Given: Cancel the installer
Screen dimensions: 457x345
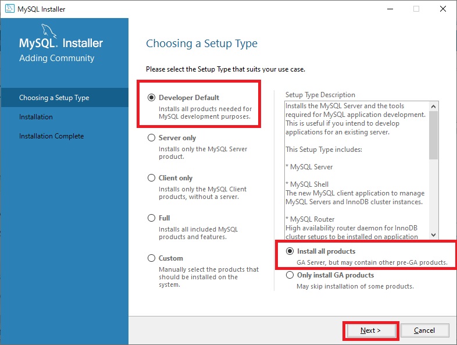Looking at the screenshot, I should click(424, 330).
